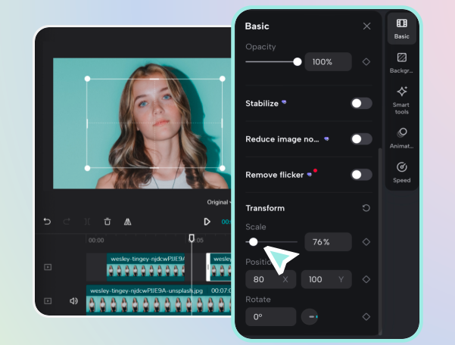
Task: Add keyframe for Scale
Action: pyautogui.click(x=366, y=242)
